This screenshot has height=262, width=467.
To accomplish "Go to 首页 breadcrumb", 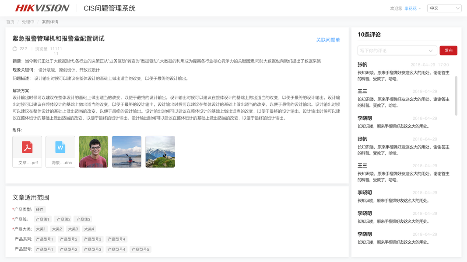I will (x=10, y=22).
